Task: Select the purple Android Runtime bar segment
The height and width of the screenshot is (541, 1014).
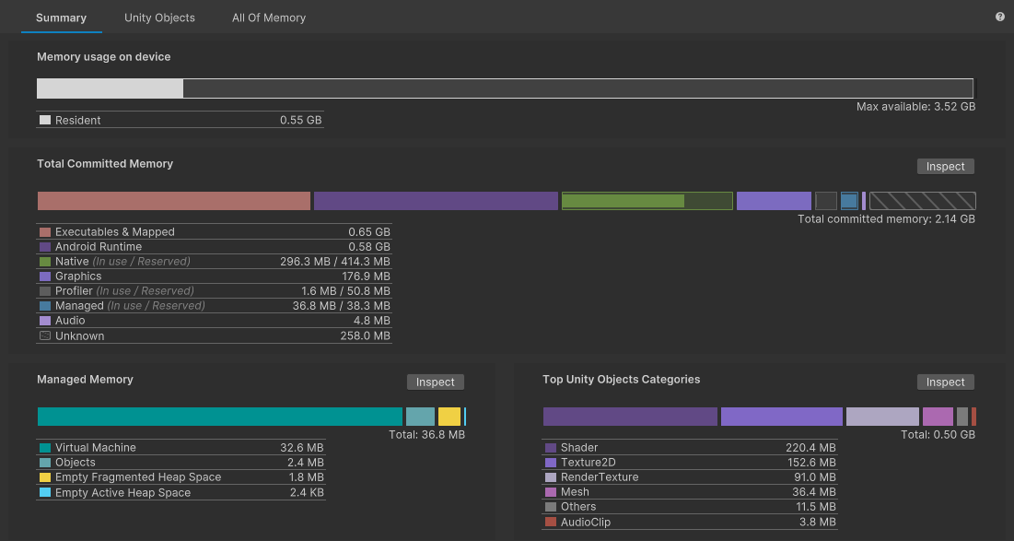Action: click(x=436, y=200)
